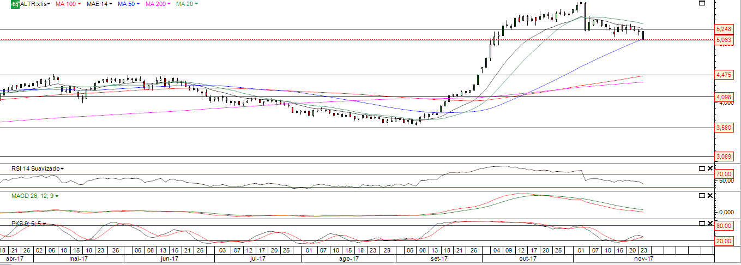Click the RSI 70,00 overbought level label
741x265 pixels.
tap(725, 174)
